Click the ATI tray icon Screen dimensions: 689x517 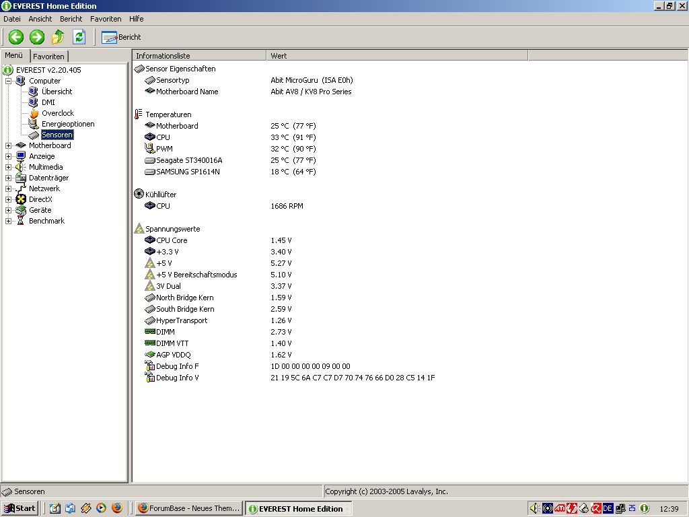[x=559, y=508]
